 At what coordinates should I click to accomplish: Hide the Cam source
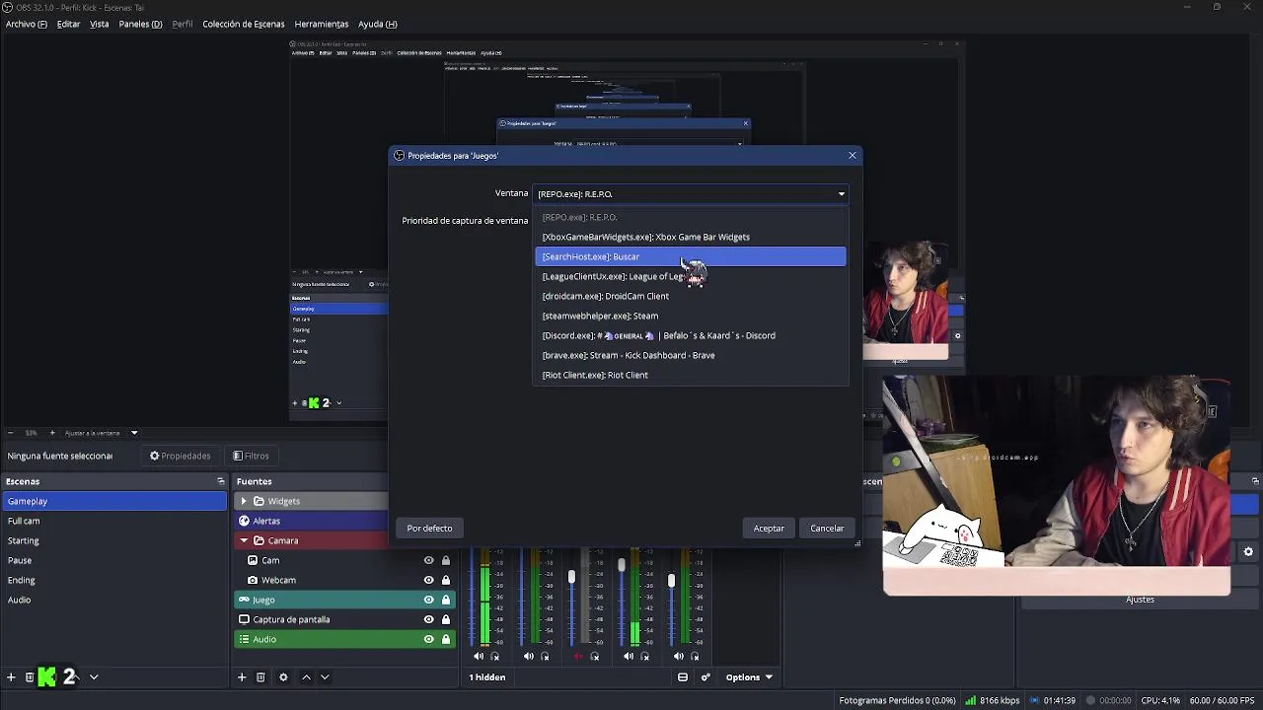click(x=428, y=560)
